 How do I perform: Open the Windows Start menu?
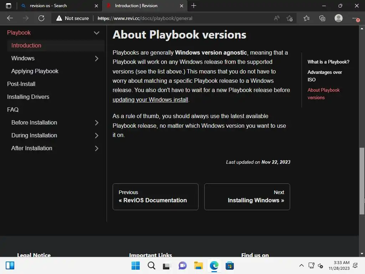pos(135,265)
